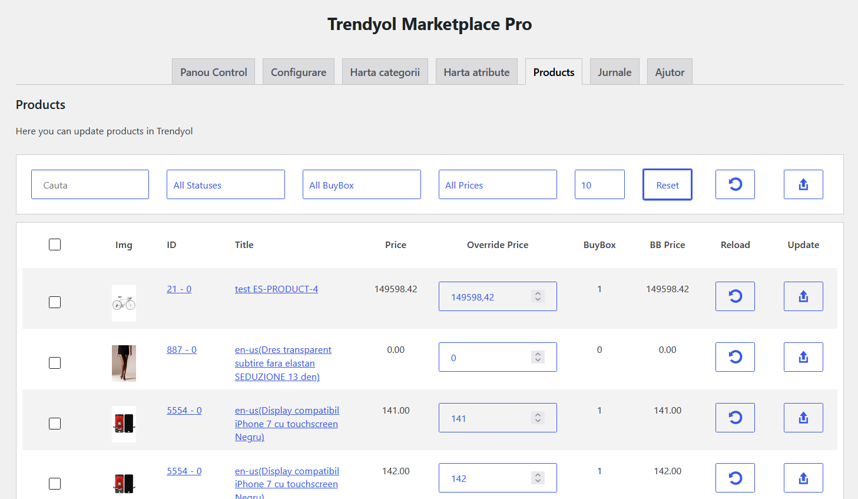Viewport: 858px width, 499px height.
Task: Open the Configurare tab
Action: click(299, 72)
